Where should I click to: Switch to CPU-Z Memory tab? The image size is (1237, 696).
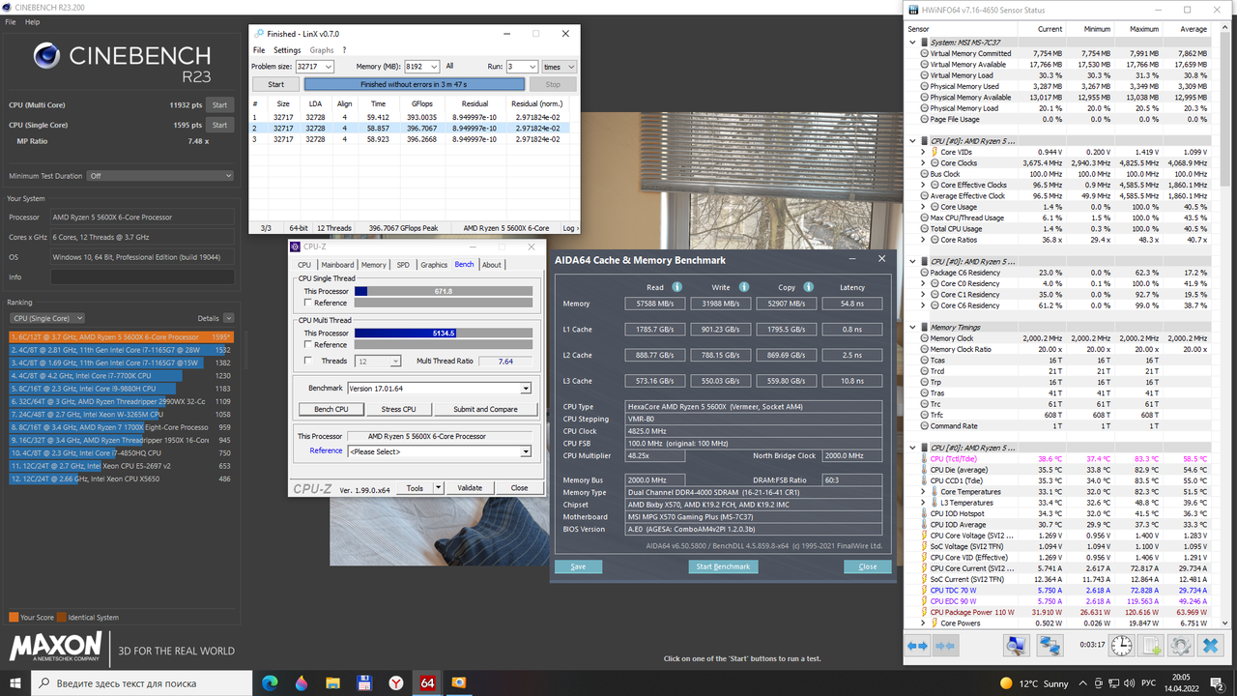coord(373,265)
